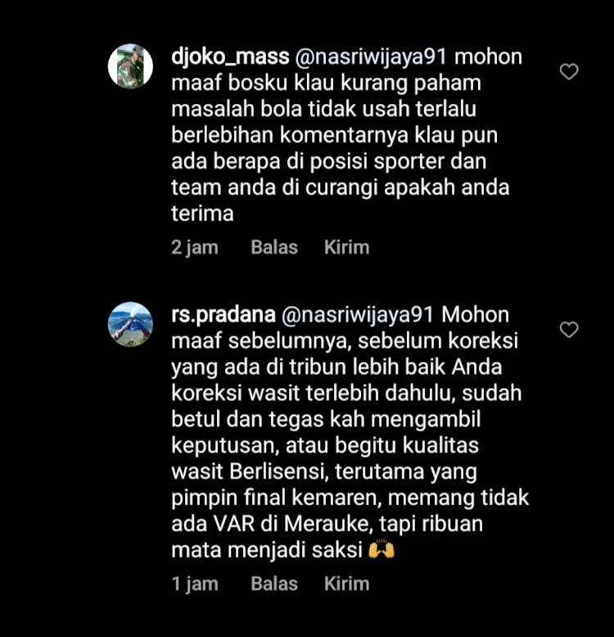The height and width of the screenshot is (637, 614).
Task: Open @nasriwijaya91 mention in rs.pradana comment
Action: [x=358, y=315]
